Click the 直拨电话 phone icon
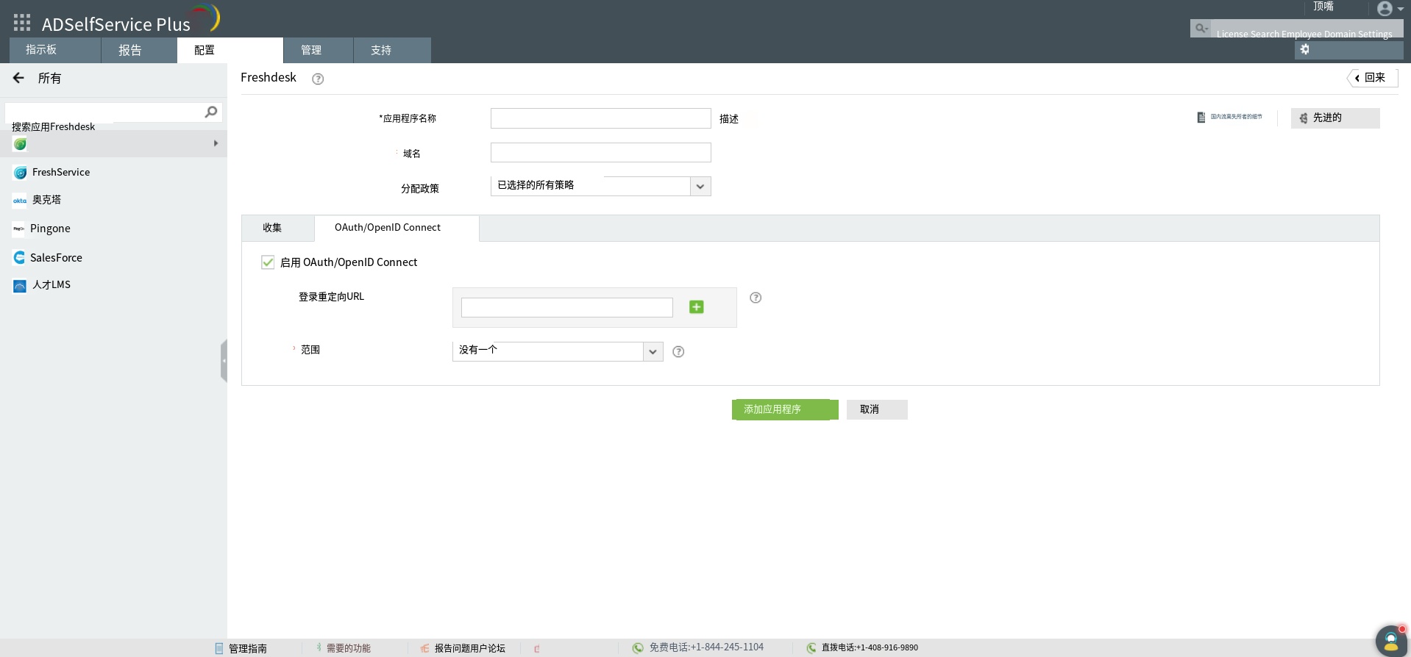Viewport: 1411px width, 657px height. [x=811, y=647]
